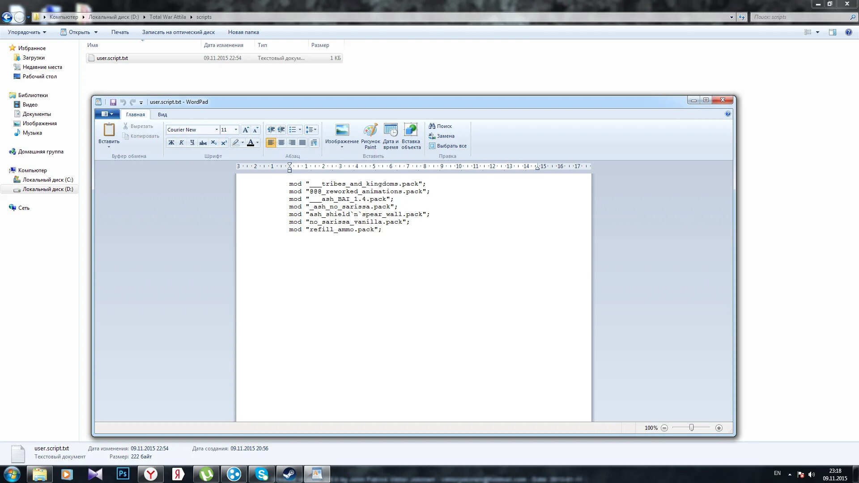The image size is (859, 483).
Task: Click the Underline formatting icon
Action: (192, 143)
